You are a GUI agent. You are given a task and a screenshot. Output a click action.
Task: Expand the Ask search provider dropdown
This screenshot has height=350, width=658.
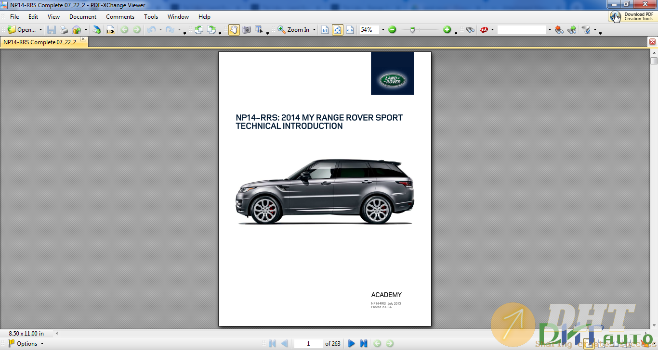(492, 30)
